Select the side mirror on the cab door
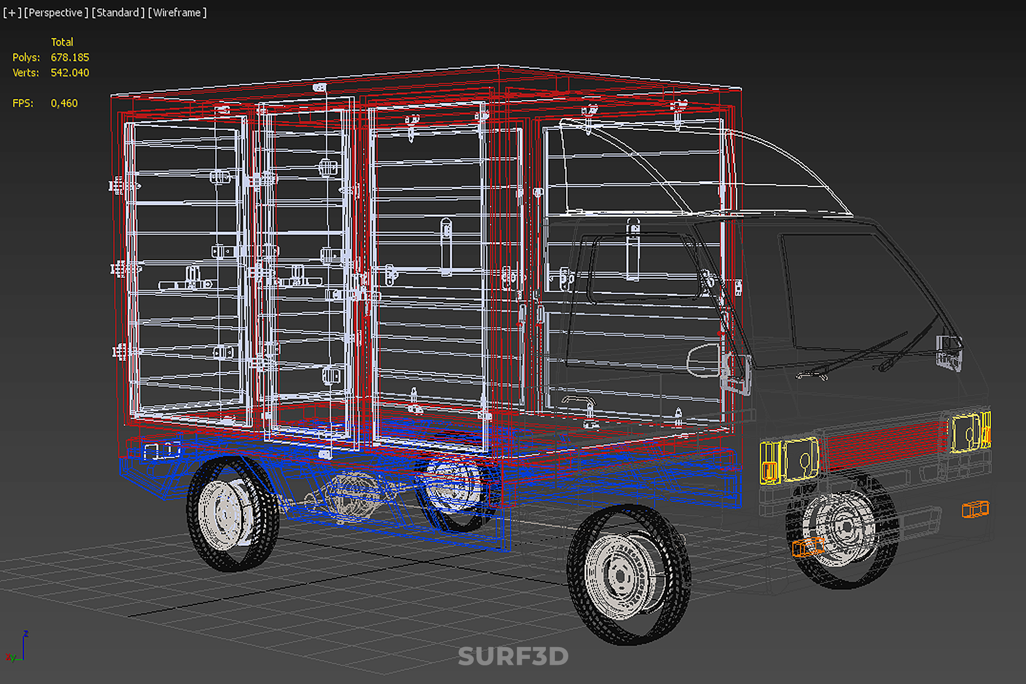This screenshot has width=1026, height=684. click(703, 361)
